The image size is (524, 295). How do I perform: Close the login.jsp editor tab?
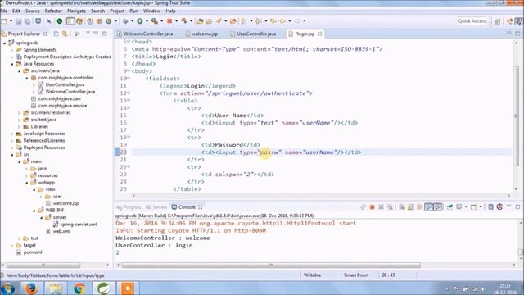pos(320,34)
